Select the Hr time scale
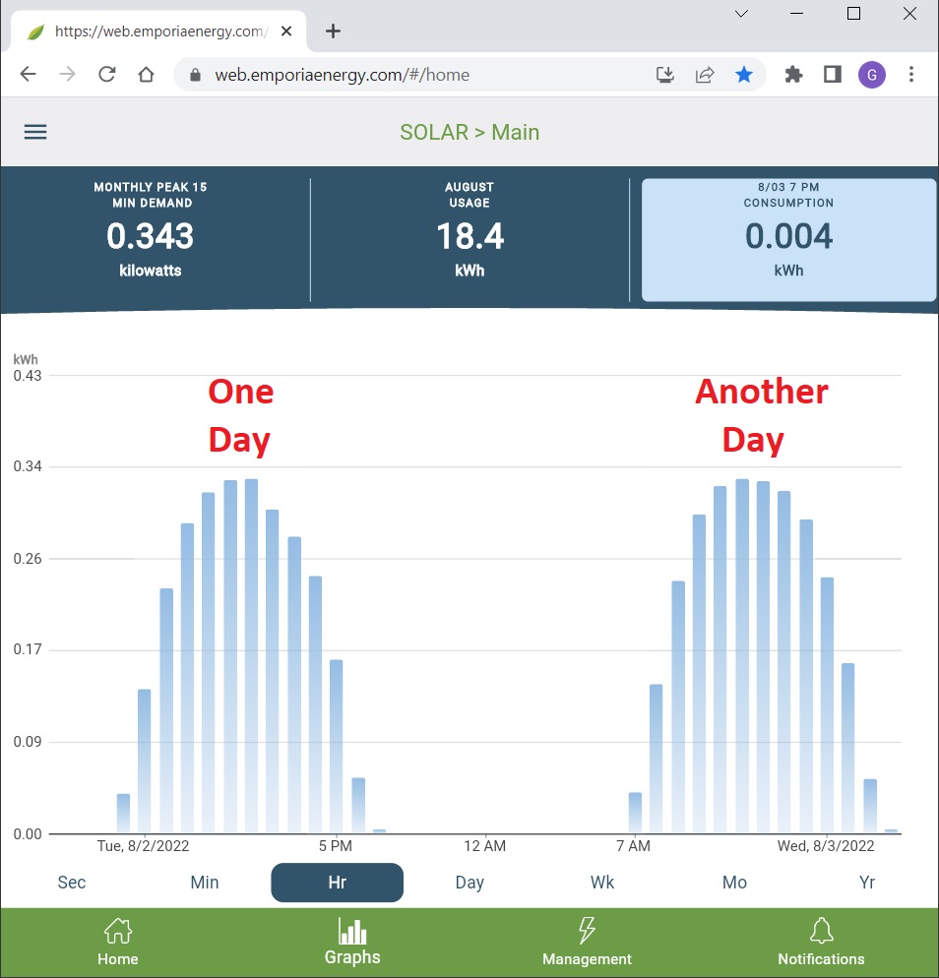 [337, 883]
